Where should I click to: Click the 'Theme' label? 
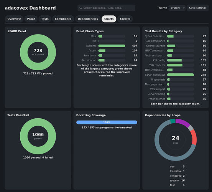click(x=162, y=8)
